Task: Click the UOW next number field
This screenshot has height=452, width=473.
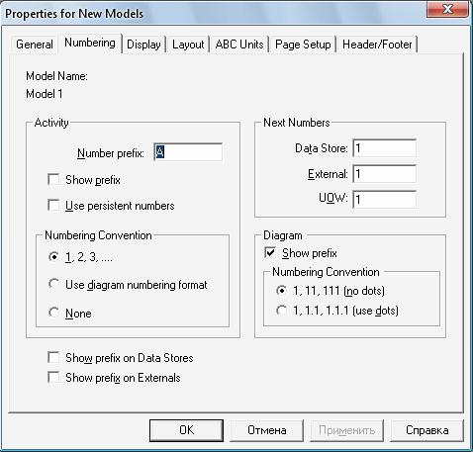Action: (384, 199)
